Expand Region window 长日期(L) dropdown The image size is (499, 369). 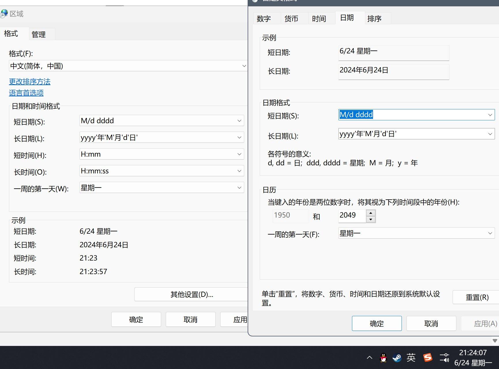point(239,137)
